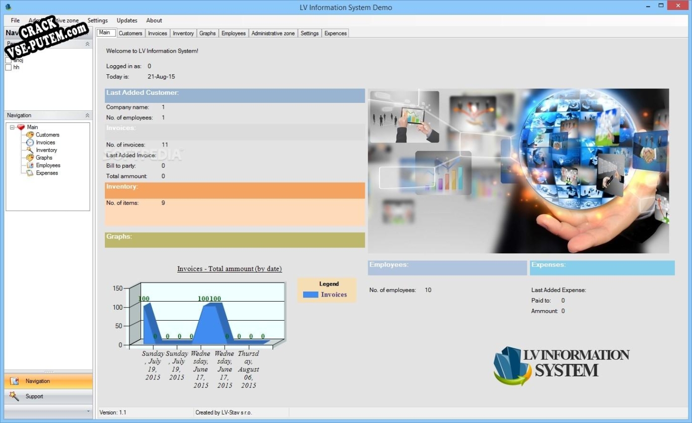The image size is (692, 423).
Task: Open Employees via its tree icon
Action: click(30, 165)
